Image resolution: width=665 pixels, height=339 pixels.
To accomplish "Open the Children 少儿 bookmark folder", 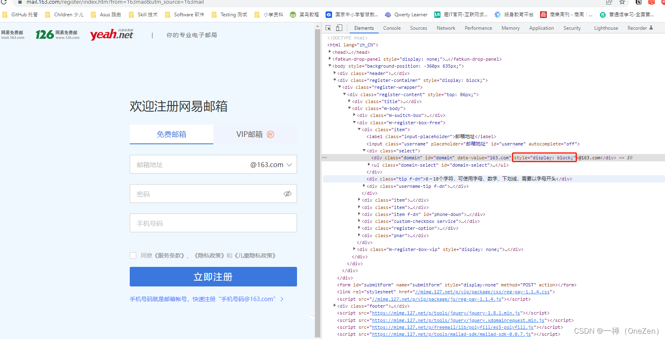I will click(64, 15).
